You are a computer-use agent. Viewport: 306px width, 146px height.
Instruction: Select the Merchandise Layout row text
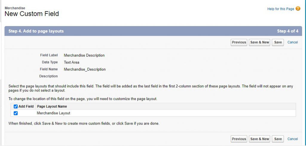pyautogui.click(x=53, y=113)
